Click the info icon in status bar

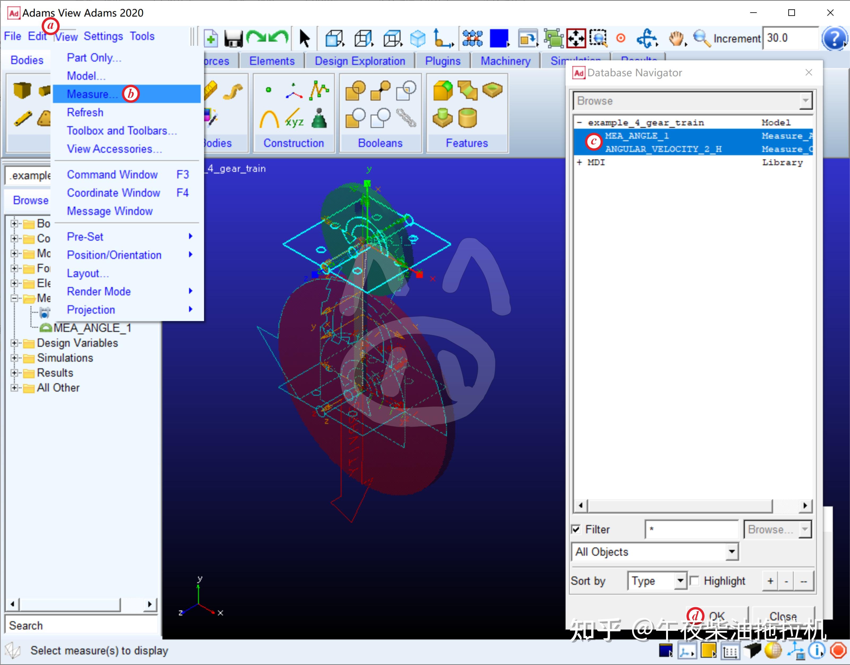[x=816, y=650]
